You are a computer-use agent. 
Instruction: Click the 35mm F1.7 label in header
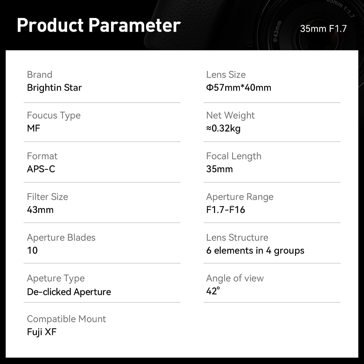[x=323, y=29]
